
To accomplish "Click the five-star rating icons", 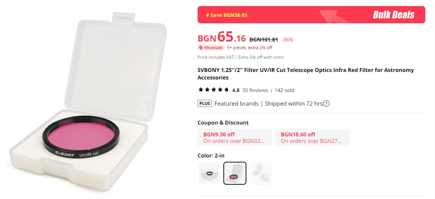I will tap(213, 90).
